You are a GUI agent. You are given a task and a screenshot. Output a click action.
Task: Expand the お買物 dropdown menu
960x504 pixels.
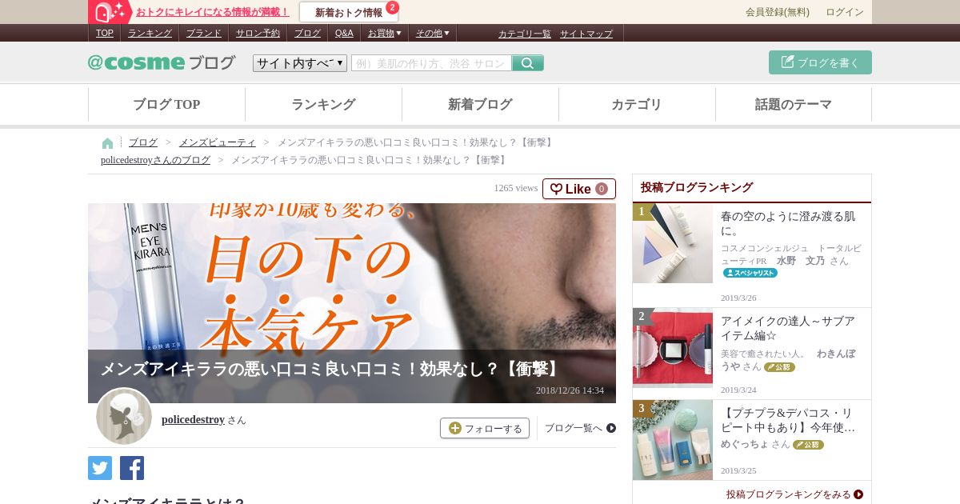(x=385, y=33)
